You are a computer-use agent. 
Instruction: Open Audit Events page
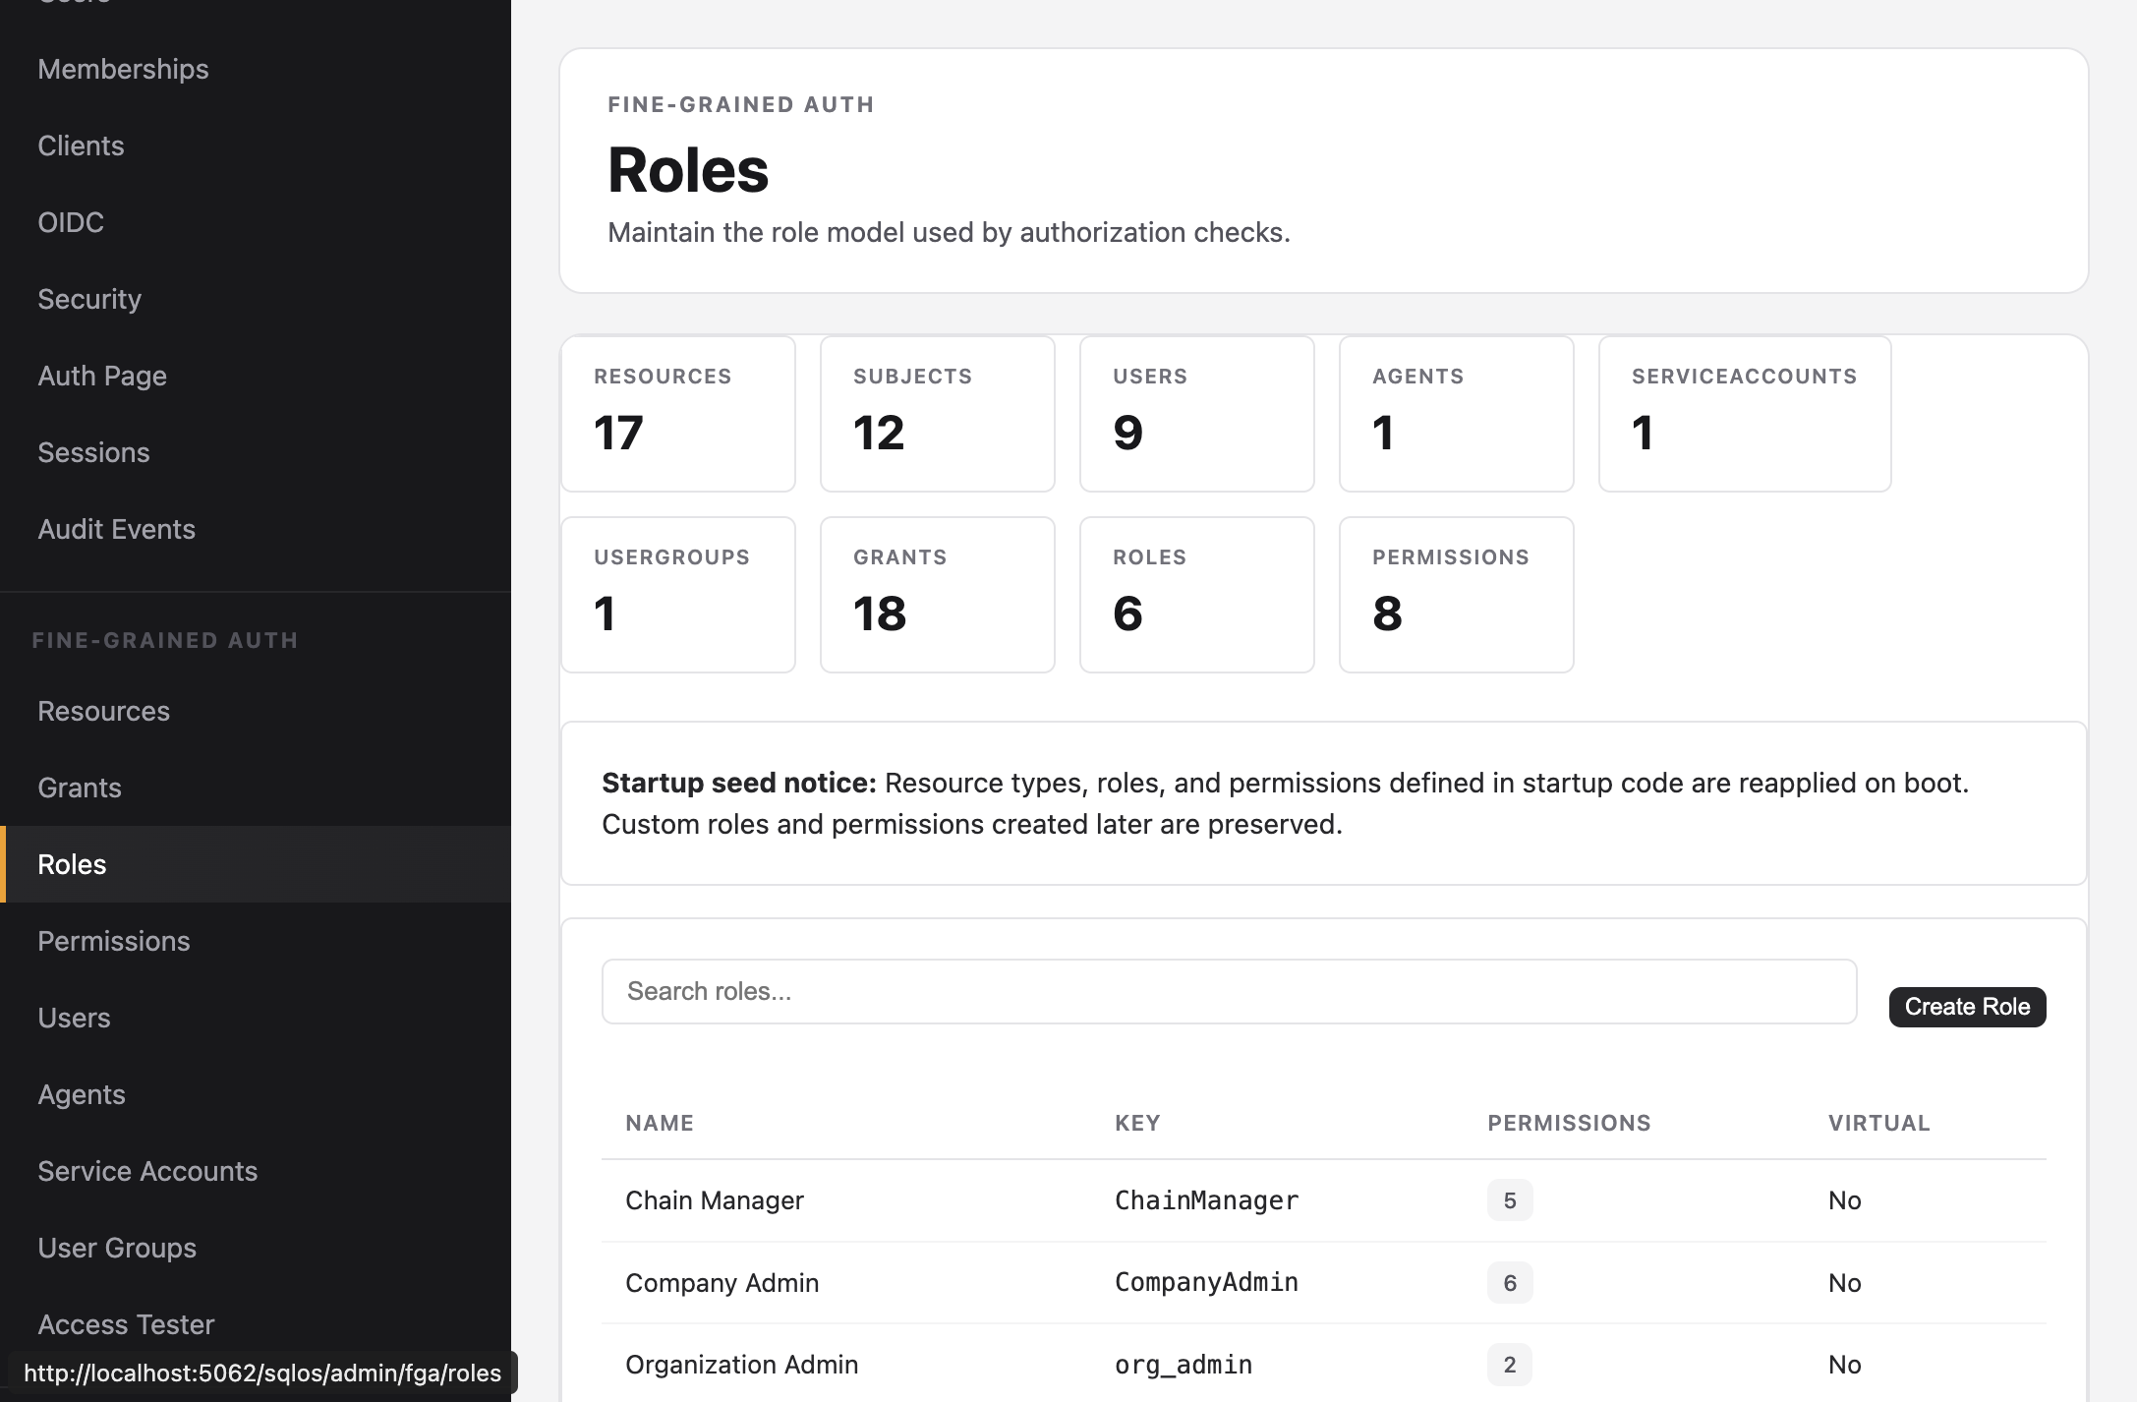pos(116,529)
